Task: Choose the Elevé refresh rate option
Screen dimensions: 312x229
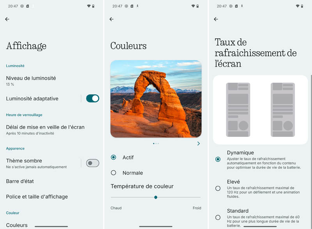Action: coord(218,188)
